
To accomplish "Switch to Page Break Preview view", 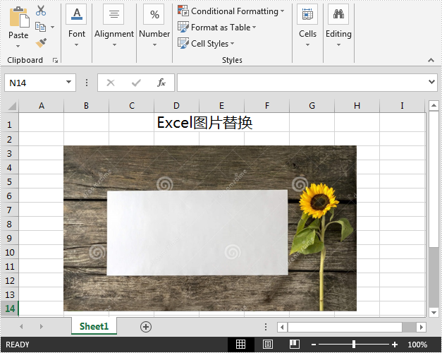I will [295, 345].
